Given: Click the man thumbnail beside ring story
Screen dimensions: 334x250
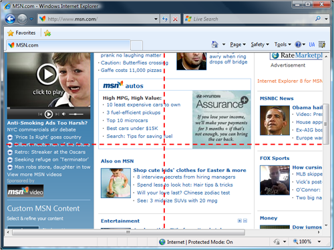Looking at the screenshot, I should tap(191, 61).
